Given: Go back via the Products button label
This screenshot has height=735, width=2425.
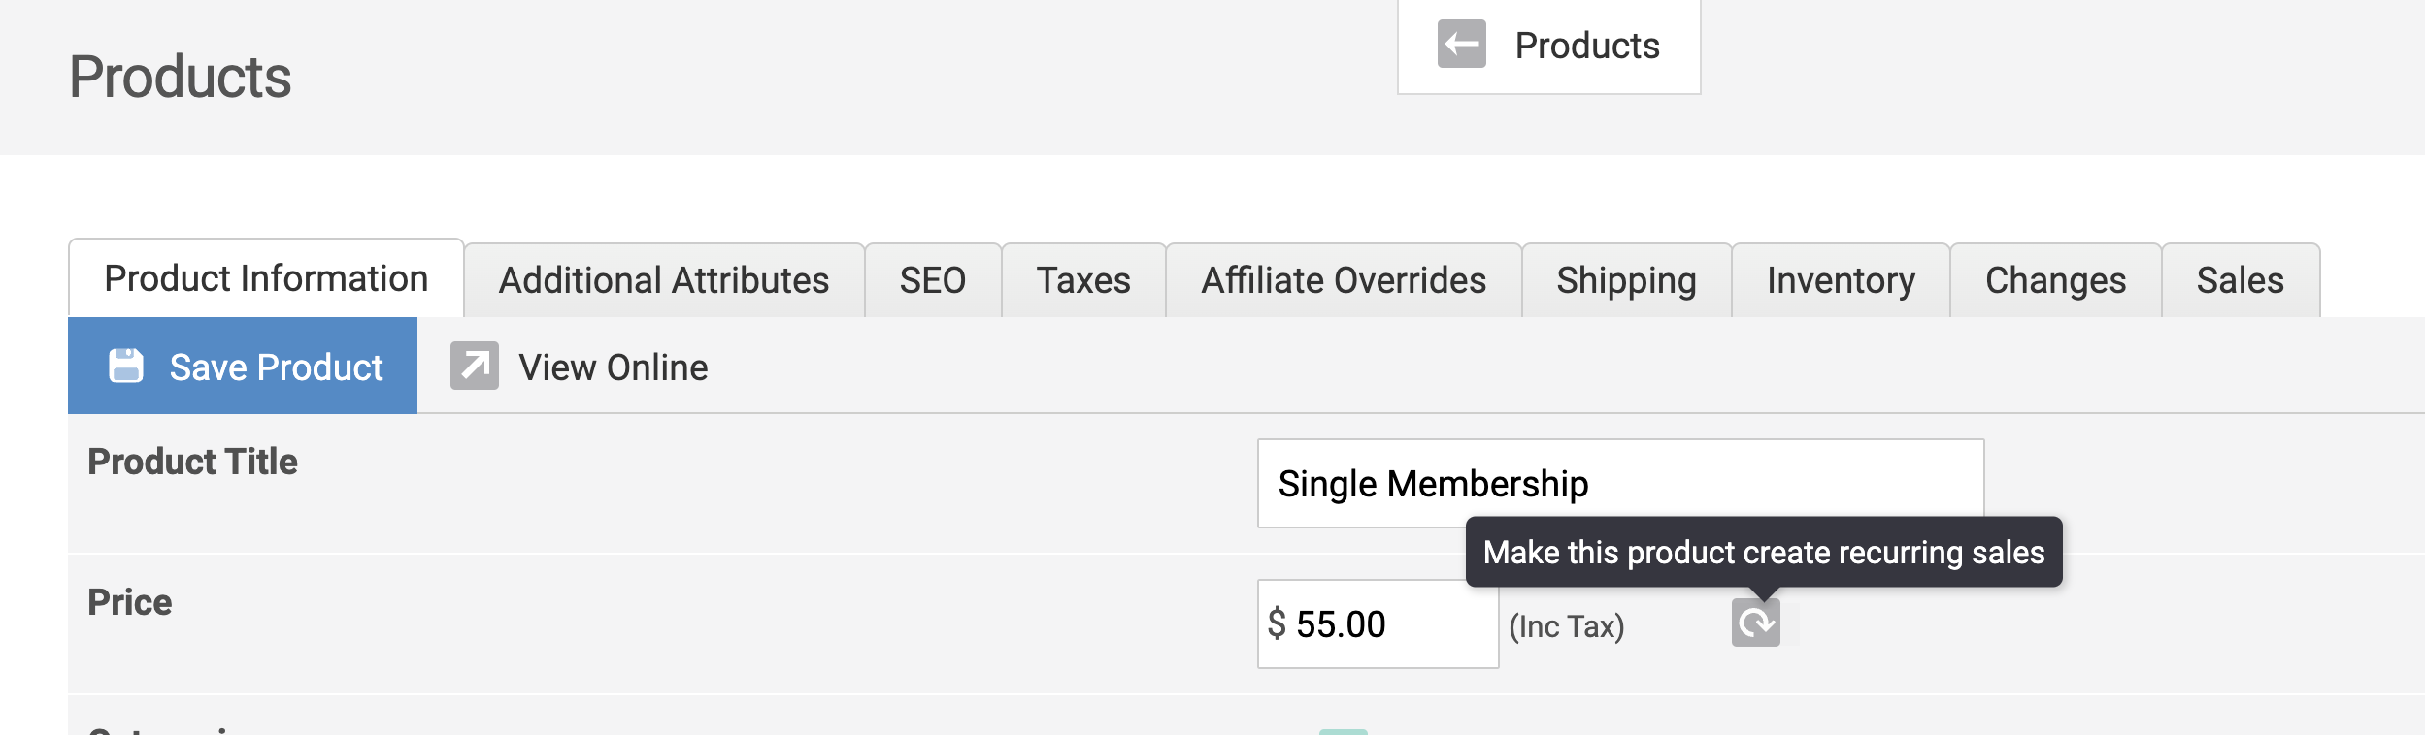Looking at the screenshot, I should pyautogui.click(x=1586, y=46).
